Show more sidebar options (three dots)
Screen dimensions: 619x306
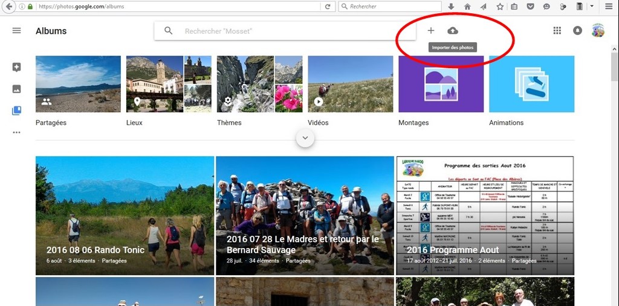click(x=16, y=132)
